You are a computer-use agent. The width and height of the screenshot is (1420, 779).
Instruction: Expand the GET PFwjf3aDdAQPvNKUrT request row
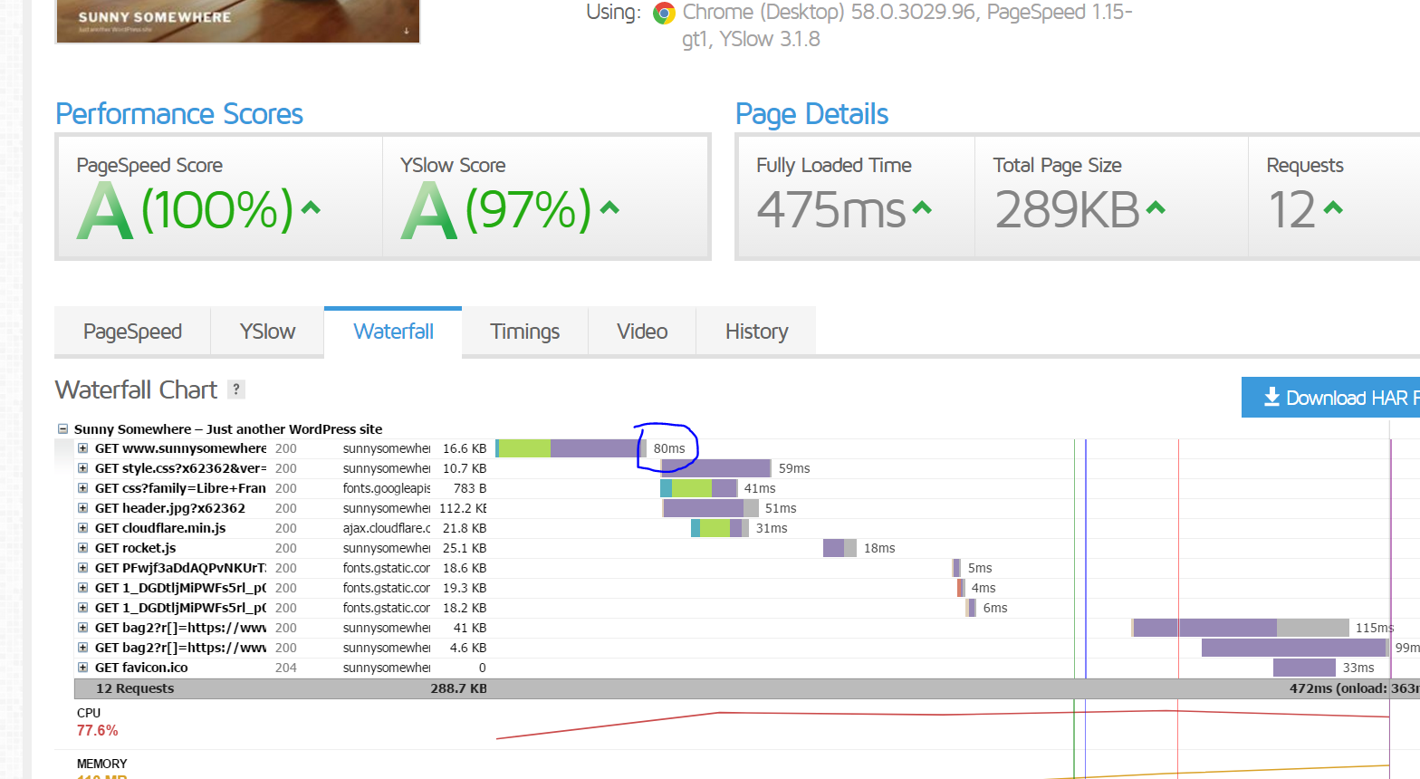click(82, 568)
